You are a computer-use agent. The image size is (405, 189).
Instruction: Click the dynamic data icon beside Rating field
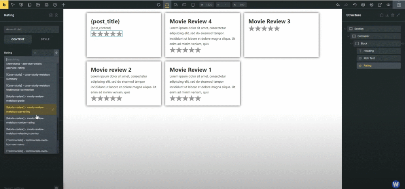[x=56, y=53]
